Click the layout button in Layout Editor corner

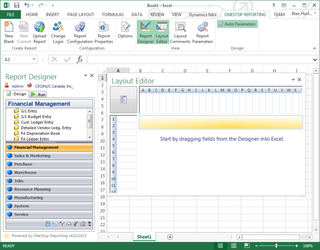click(x=123, y=99)
